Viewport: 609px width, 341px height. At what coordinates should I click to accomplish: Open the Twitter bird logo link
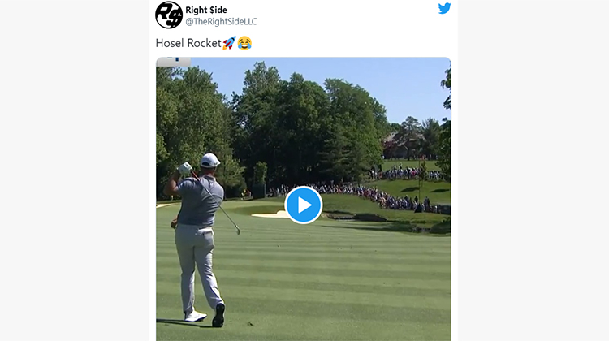pos(444,8)
